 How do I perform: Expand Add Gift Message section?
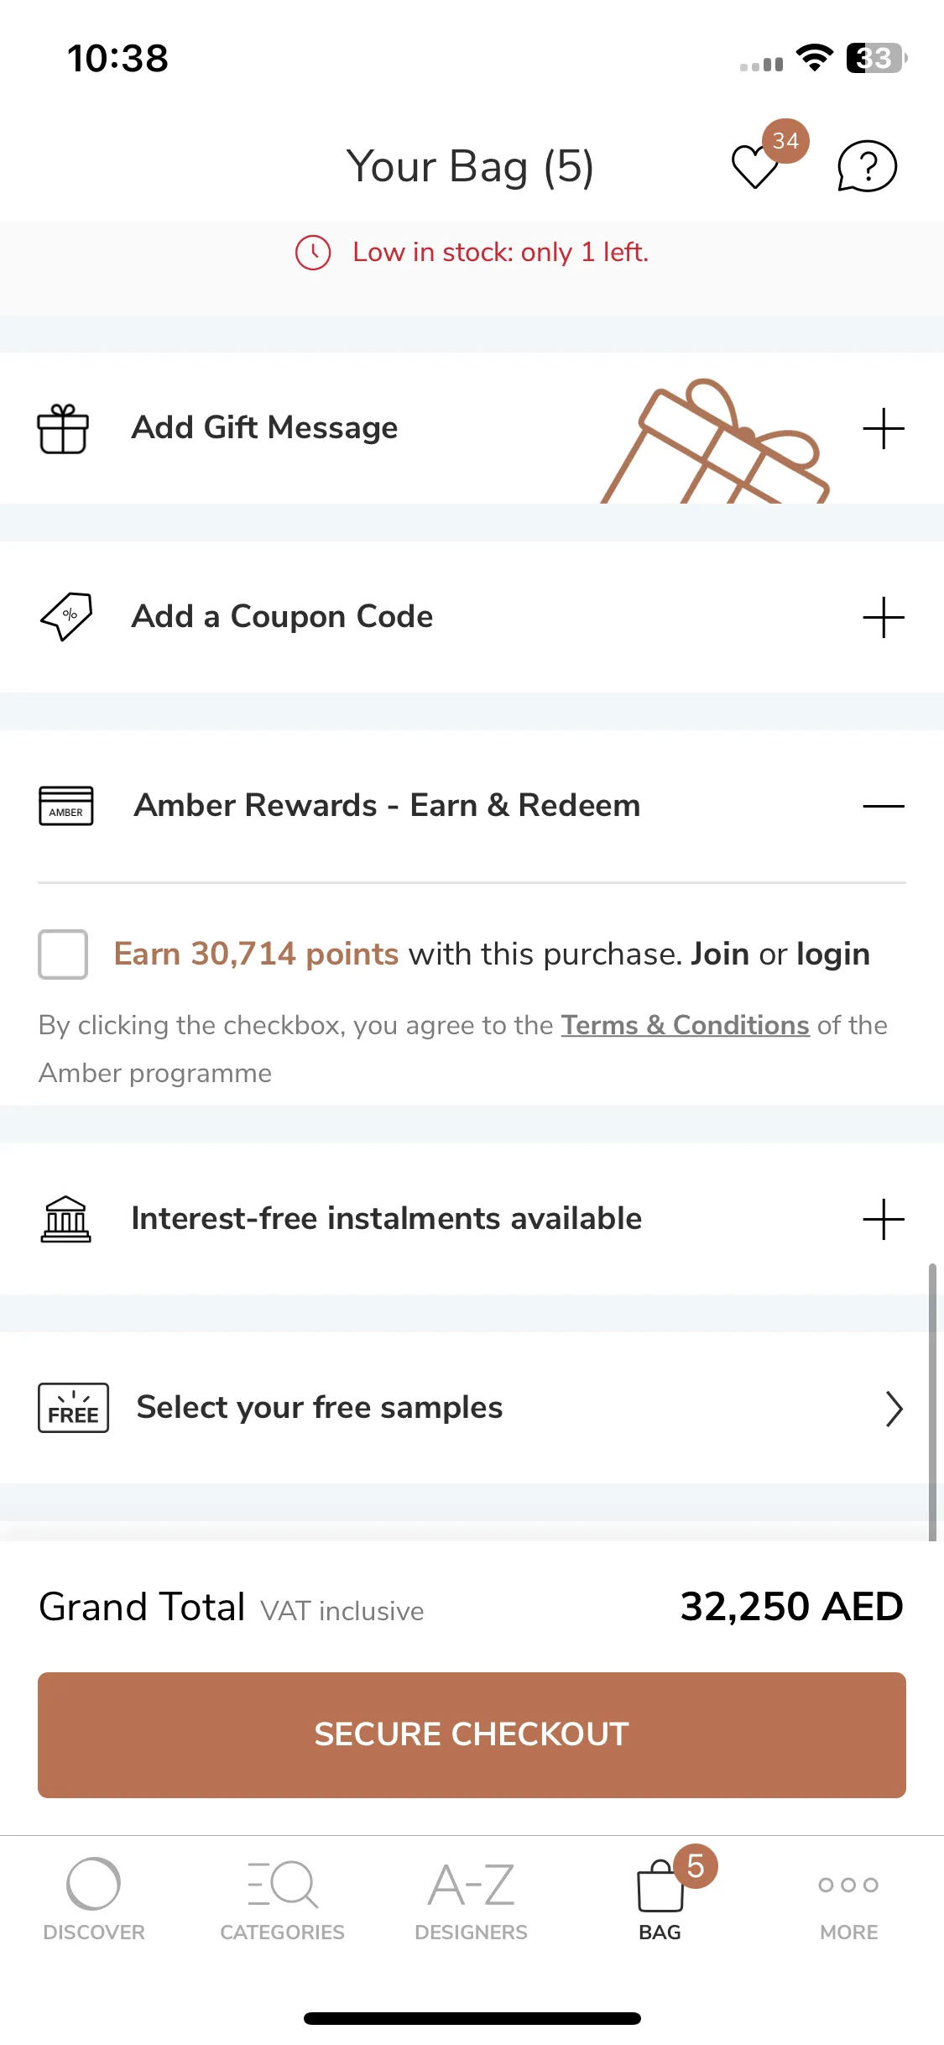884,429
